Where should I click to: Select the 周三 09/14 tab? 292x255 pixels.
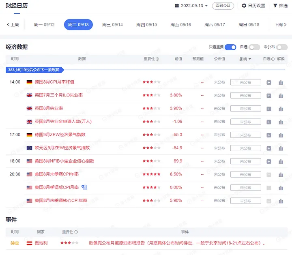tap(112, 25)
